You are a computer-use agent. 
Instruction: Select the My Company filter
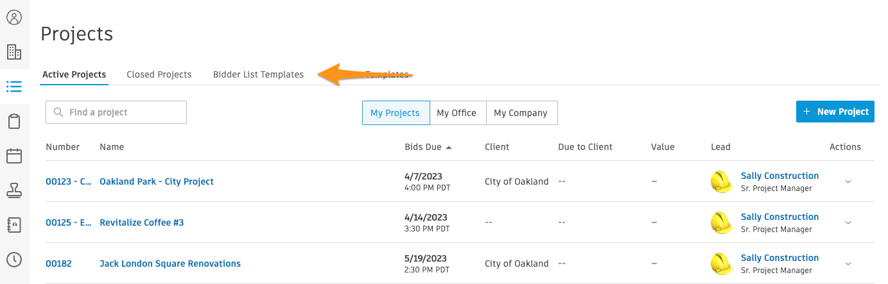coord(521,113)
